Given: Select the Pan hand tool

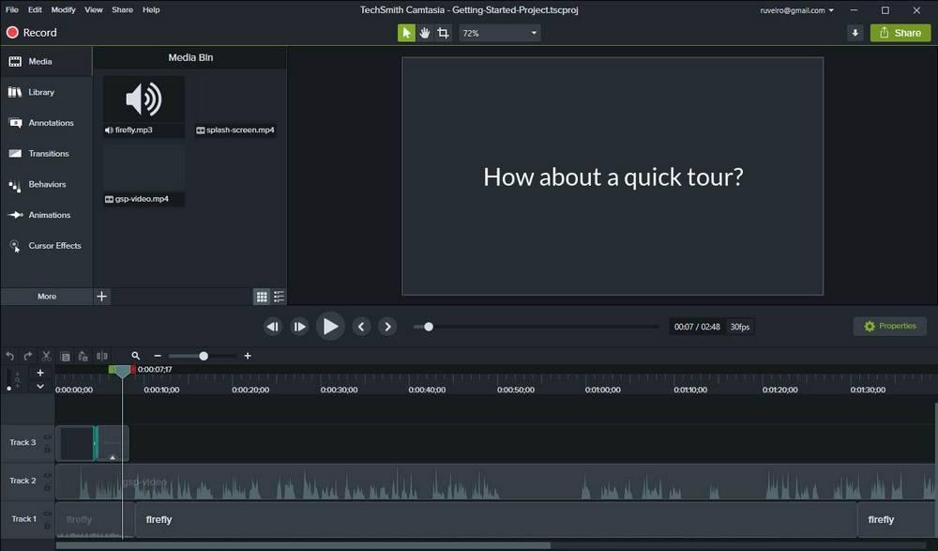Looking at the screenshot, I should pos(425,33).
